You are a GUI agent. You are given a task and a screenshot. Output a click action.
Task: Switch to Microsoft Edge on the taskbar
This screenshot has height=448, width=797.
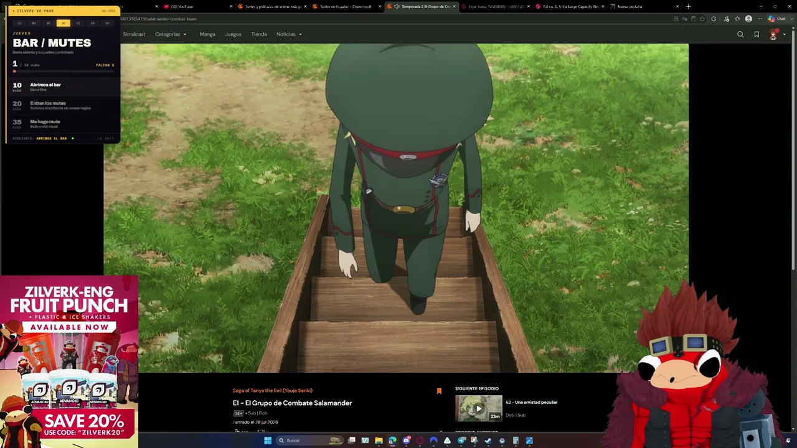[392, 441]
